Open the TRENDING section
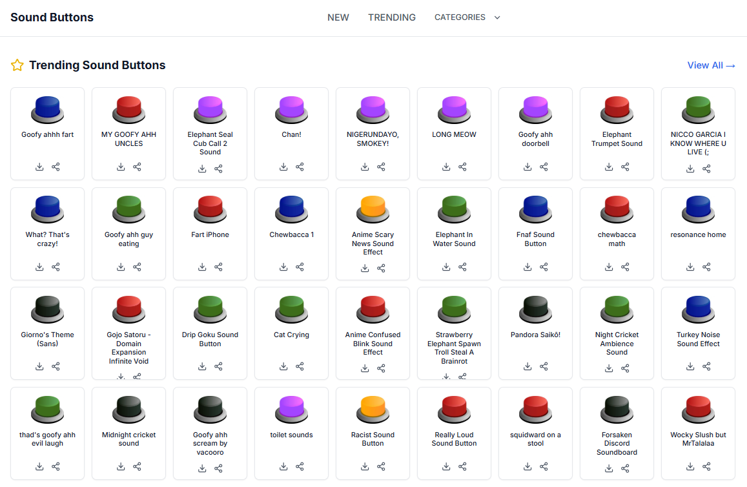Screen dimensions: 747x487 (392, 17)
